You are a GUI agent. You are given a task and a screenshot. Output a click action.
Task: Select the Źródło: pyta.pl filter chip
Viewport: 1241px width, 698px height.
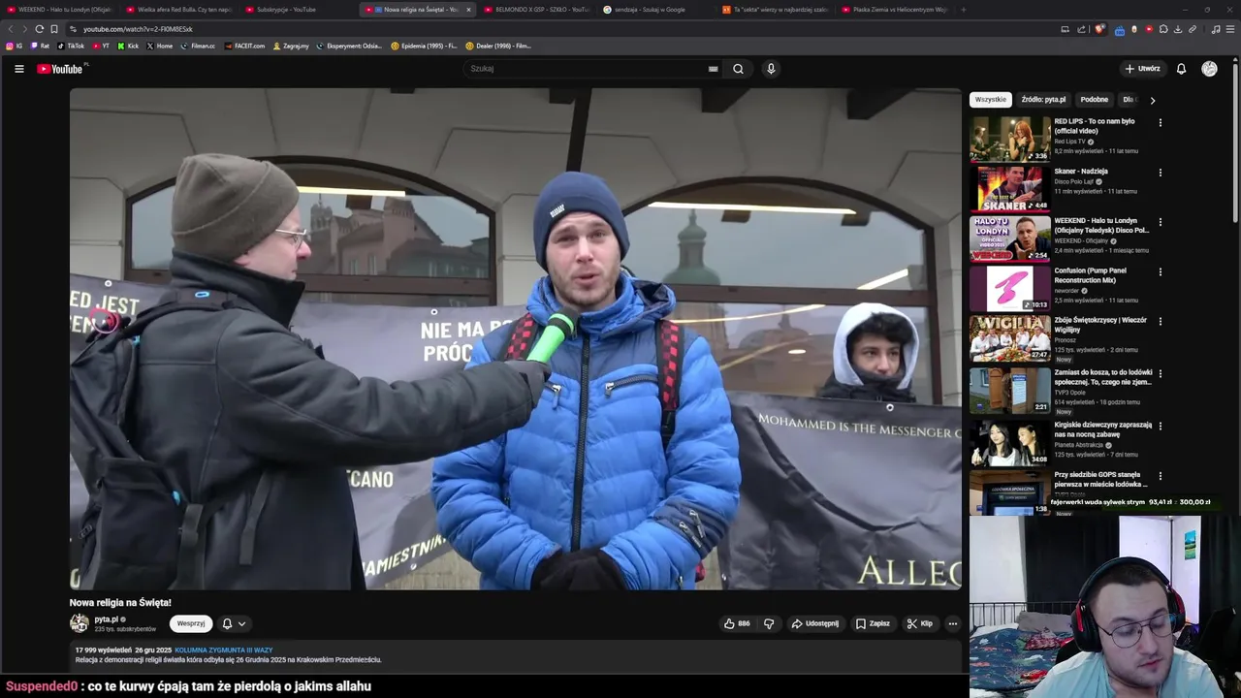pos(1043,100)
